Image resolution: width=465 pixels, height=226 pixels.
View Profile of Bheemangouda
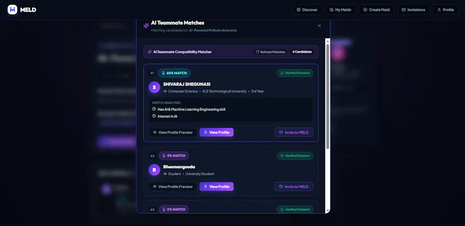(216, 186)
